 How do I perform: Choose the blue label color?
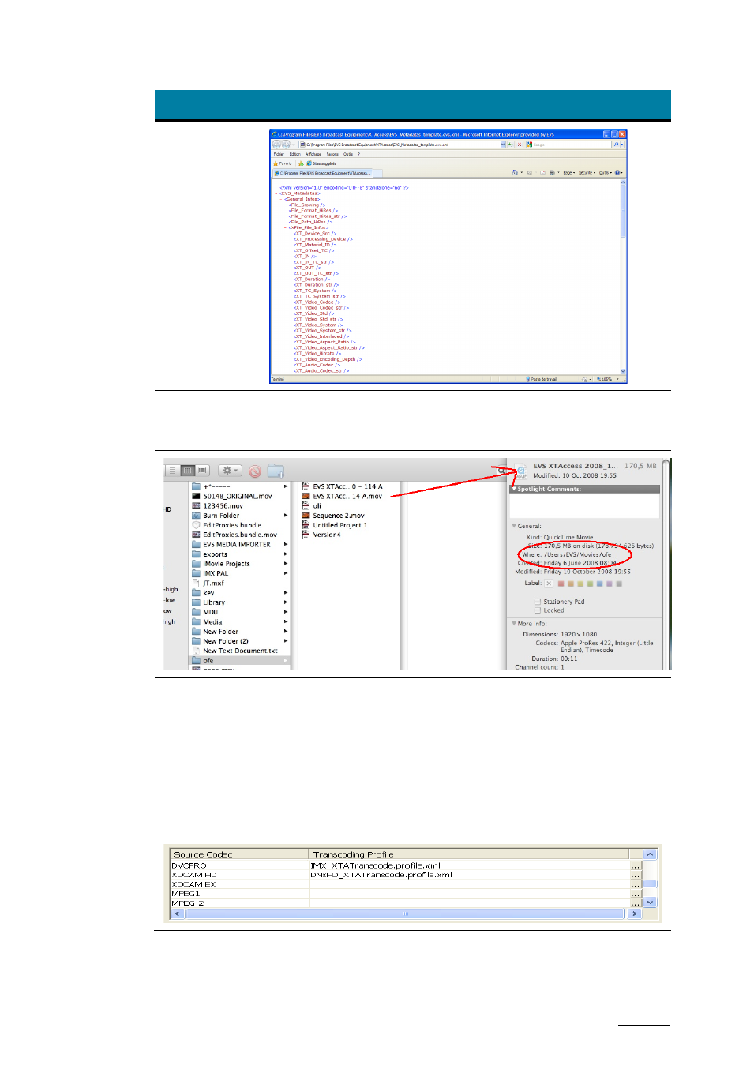[600, 584]
